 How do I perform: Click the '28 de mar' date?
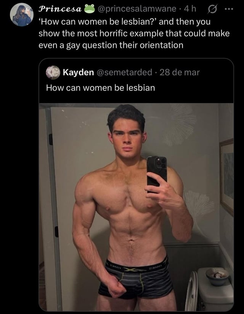pyautogui.click(x=180, y=72)
